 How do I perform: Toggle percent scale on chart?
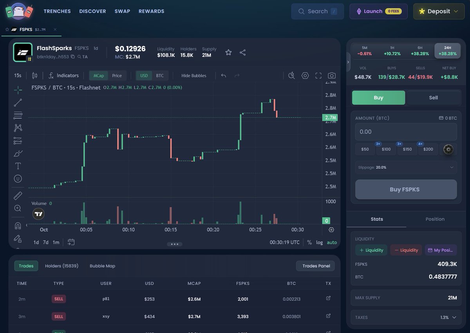coord(309,242)
